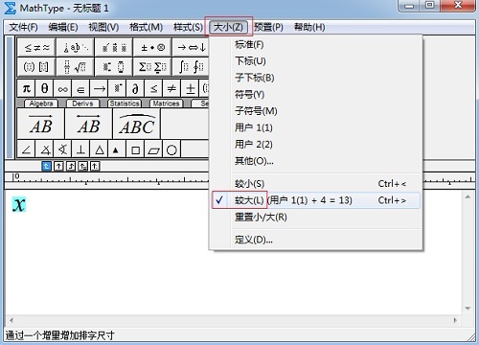The width and height of the screenshot is (479, 345).
Task: Choose 子符号(M) size
Action: tap(316, 111)
